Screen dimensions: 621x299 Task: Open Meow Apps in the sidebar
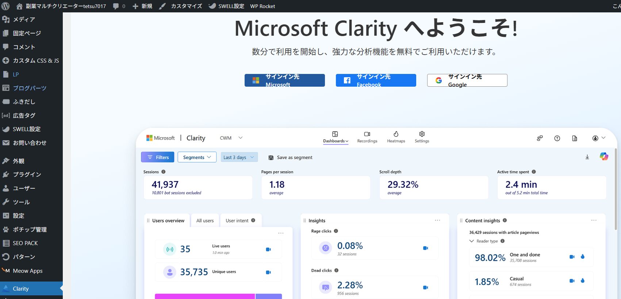click(x=31, y=271)
